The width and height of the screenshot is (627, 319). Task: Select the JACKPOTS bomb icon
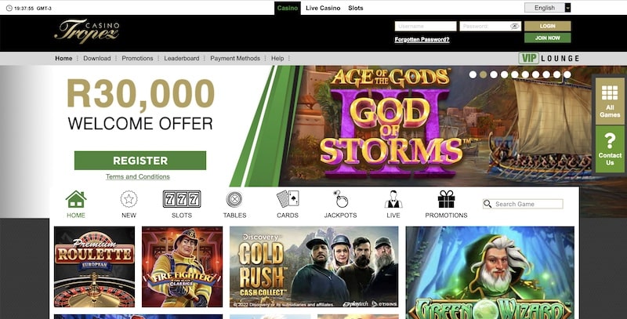click(340, 199)
